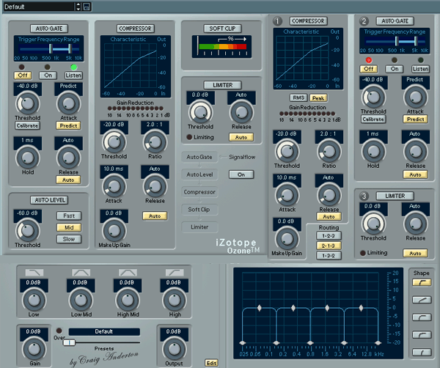Click the number 2 badge beside Auto Gate

[x=364, y=21]
